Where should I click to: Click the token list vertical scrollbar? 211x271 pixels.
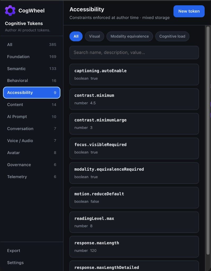click(x=208, y=140)
